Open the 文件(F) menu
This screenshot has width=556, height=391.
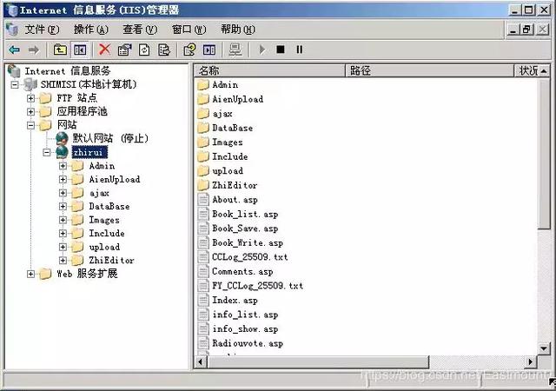(42, 30)
